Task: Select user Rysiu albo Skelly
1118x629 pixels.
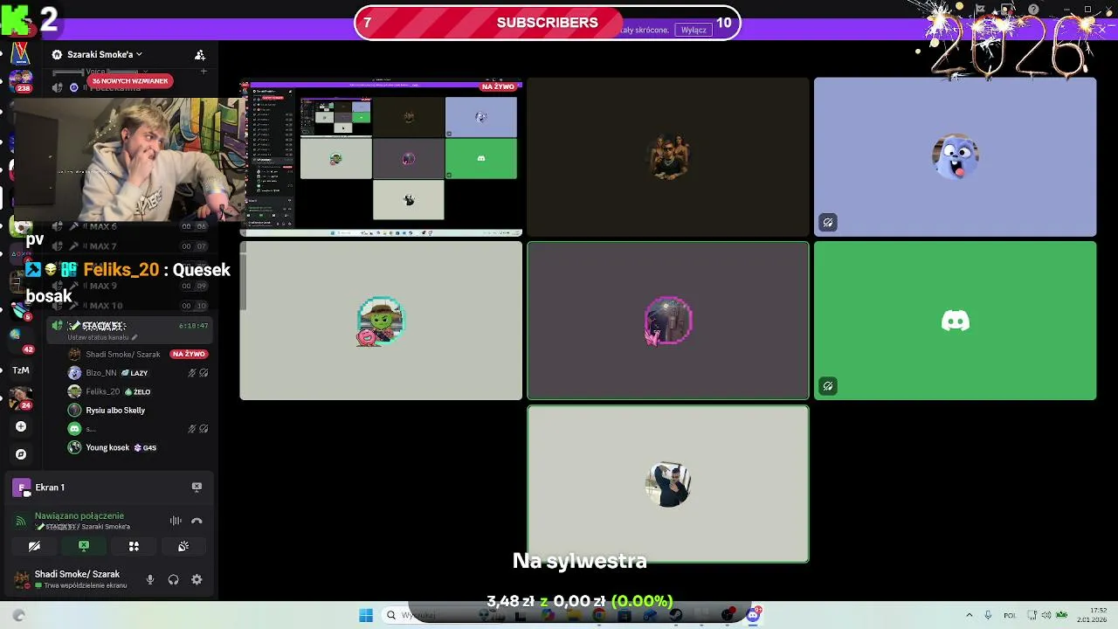Action: click(x=115, y=411)
